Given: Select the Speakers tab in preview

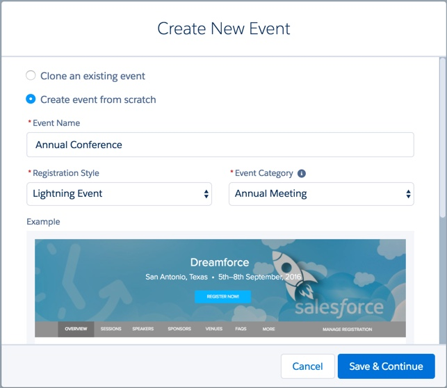Looking at the screenshot, I should tap(143, 329).
